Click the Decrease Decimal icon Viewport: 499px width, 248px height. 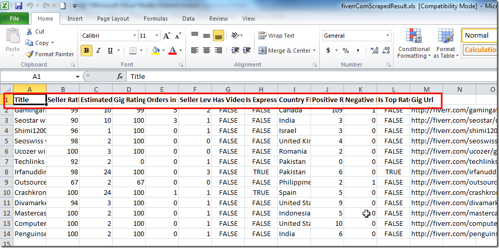(386, 50)
